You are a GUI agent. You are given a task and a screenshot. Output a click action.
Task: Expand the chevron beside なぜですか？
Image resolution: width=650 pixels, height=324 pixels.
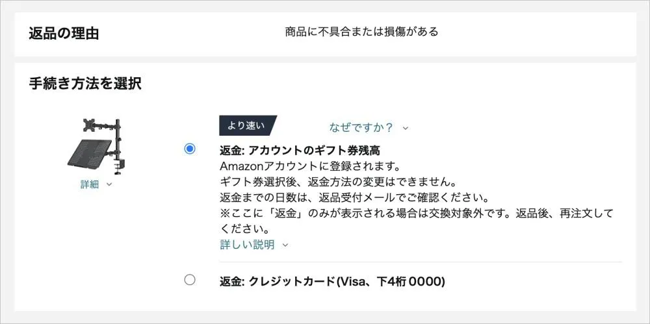[406, 128]
